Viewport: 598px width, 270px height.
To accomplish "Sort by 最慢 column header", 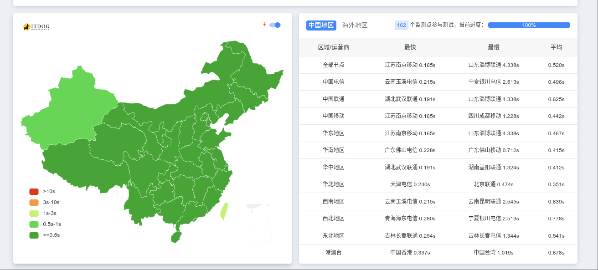I will coord(493,47).
